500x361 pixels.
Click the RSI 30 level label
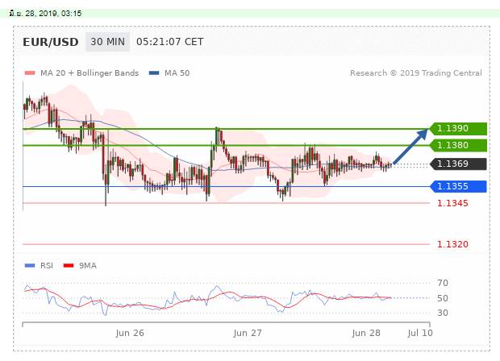click(x=443, y=313)
